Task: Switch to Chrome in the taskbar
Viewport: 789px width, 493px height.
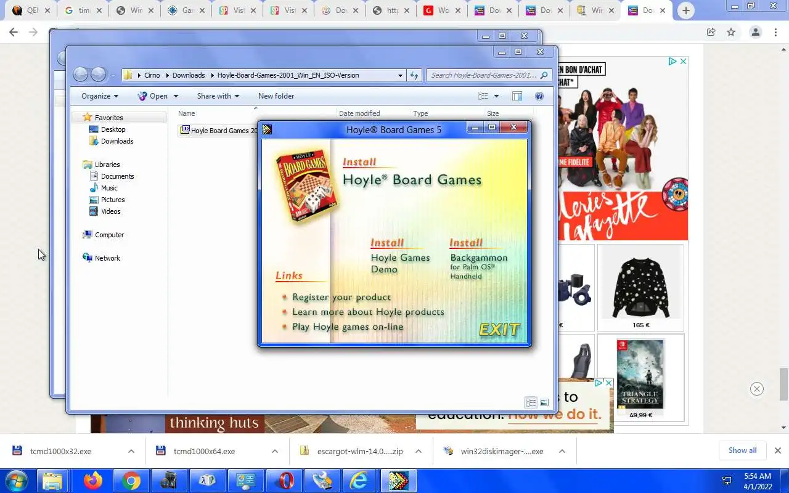Action: click(x=131, y=481)
